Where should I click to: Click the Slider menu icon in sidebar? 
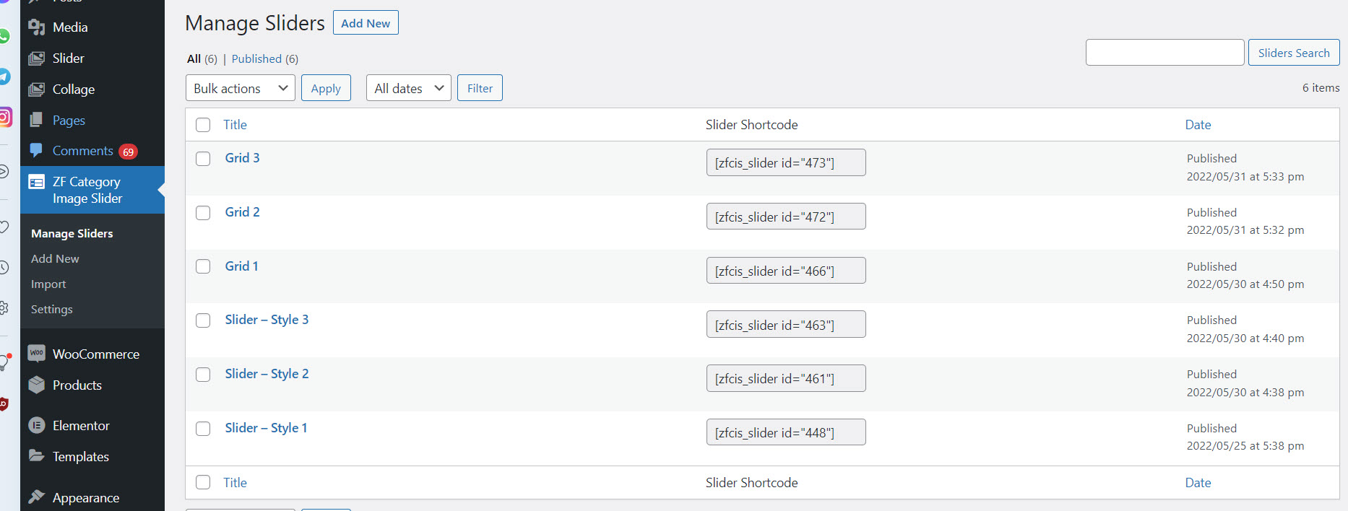point(36,58)
